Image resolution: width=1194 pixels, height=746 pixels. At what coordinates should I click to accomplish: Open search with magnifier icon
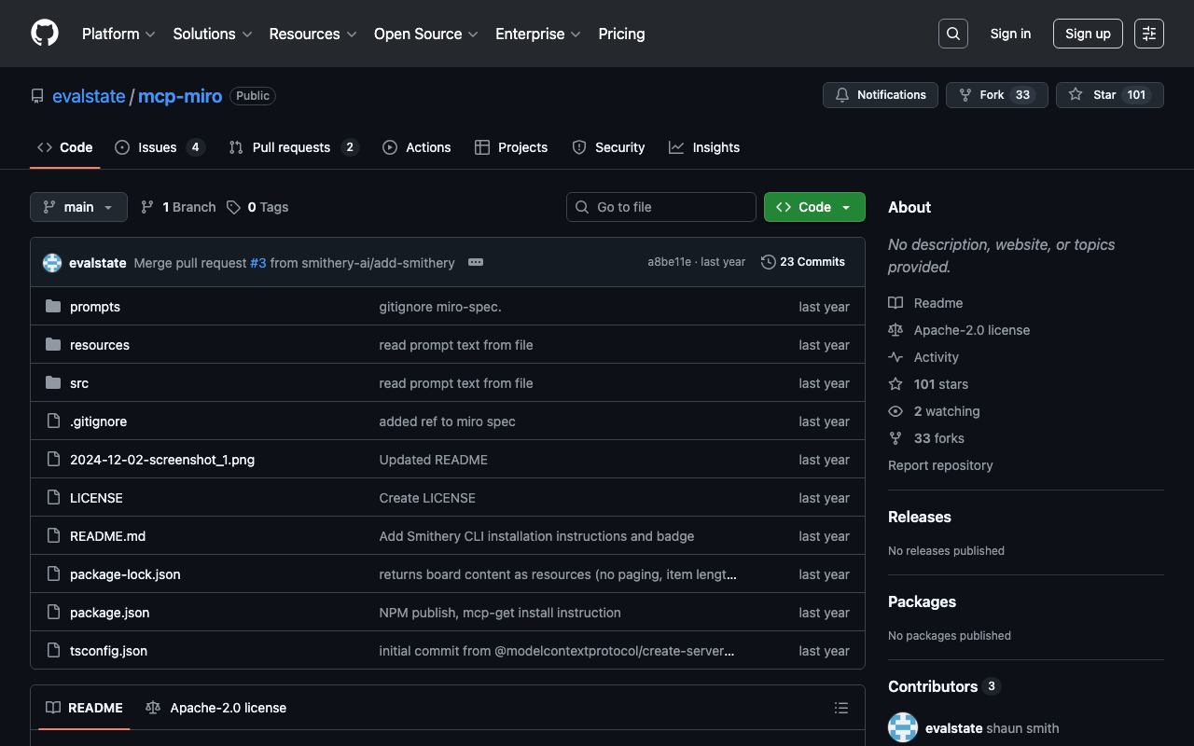[952, 34]
